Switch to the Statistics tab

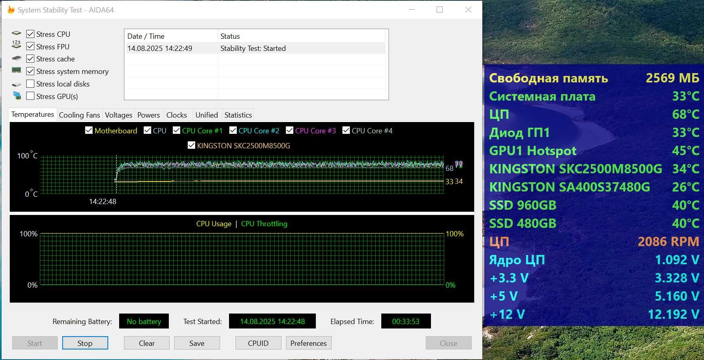238,115
